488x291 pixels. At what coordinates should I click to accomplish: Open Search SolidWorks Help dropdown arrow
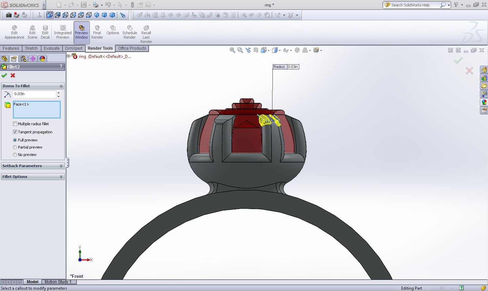coord(449,5)
